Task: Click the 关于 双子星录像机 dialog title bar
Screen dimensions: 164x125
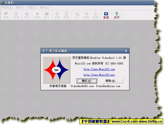Action: (85, 51)
